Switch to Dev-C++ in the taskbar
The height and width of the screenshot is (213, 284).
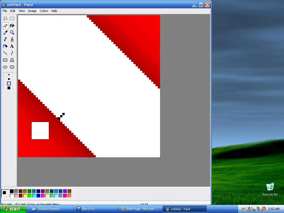[x=96, y=209]
